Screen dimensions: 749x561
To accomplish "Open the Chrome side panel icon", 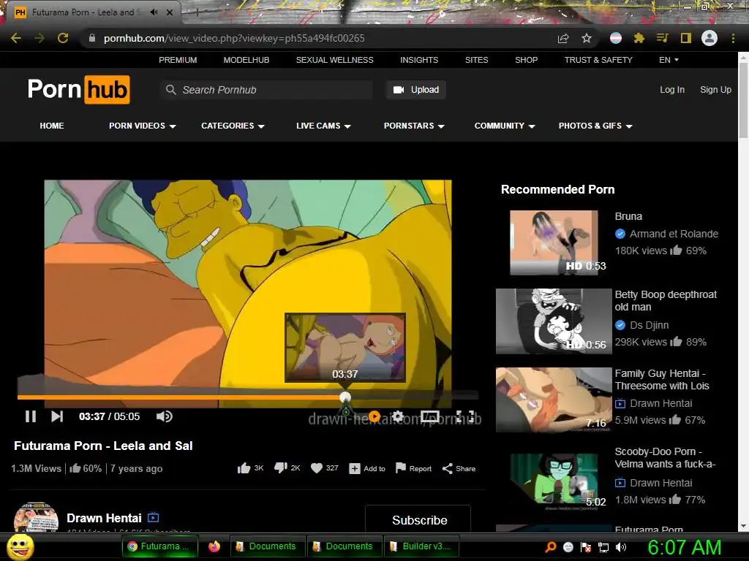I will click(685, 38).
